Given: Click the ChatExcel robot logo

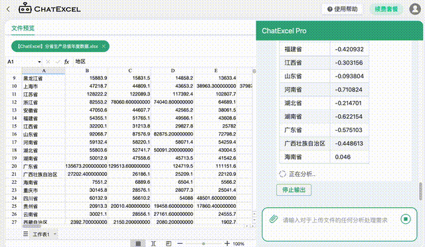Looking at the screenshot, I should (25, 9).
